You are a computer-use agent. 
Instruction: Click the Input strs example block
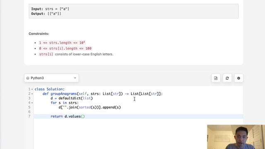pos(133,11)
